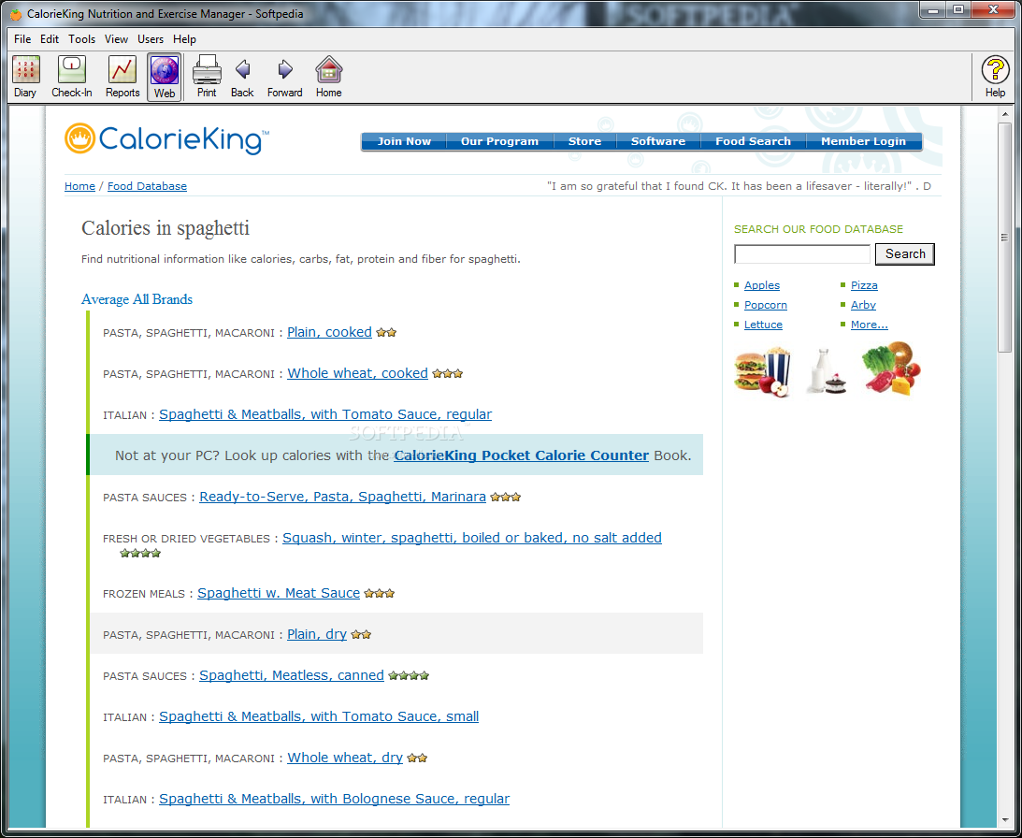Open CalorieKing Pocket Calorie Counter link
Image resolution: width=1022 pixels, height=838 pixels.
click(522, 455)
